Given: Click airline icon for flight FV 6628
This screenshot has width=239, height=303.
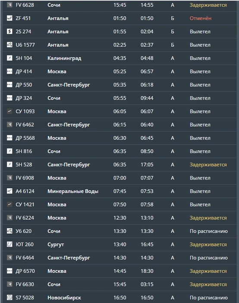Looking at the screenshot, I should [x=9, y=5].
